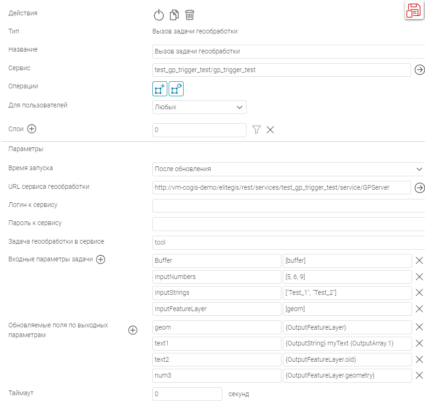Click the red save icon
The width and height of the screenshot is (425, 405).
pyautogui.click(x=413, y=11)
